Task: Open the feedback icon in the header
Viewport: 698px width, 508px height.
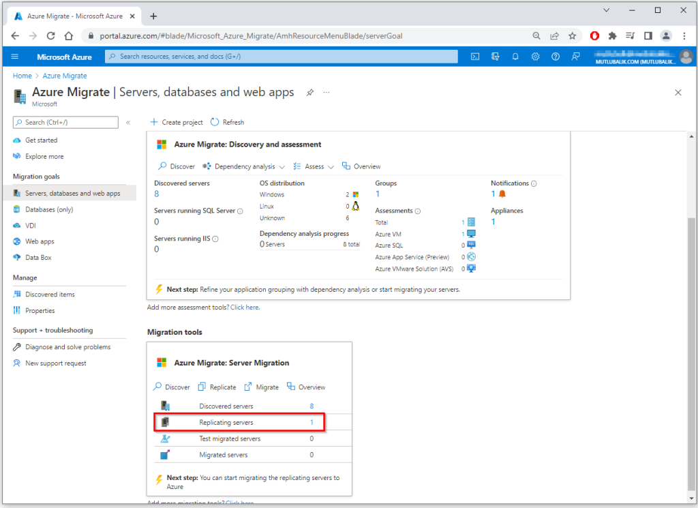Action: 575,57
